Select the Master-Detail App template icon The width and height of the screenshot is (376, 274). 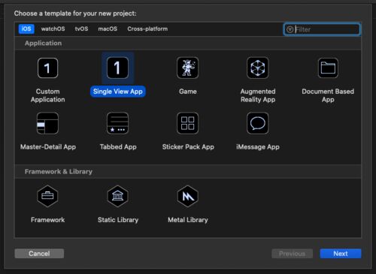click(x=47, y=123)
